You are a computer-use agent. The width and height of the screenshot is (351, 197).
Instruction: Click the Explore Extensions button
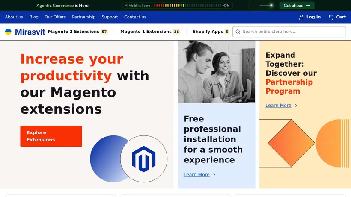(x=51, y=136)
